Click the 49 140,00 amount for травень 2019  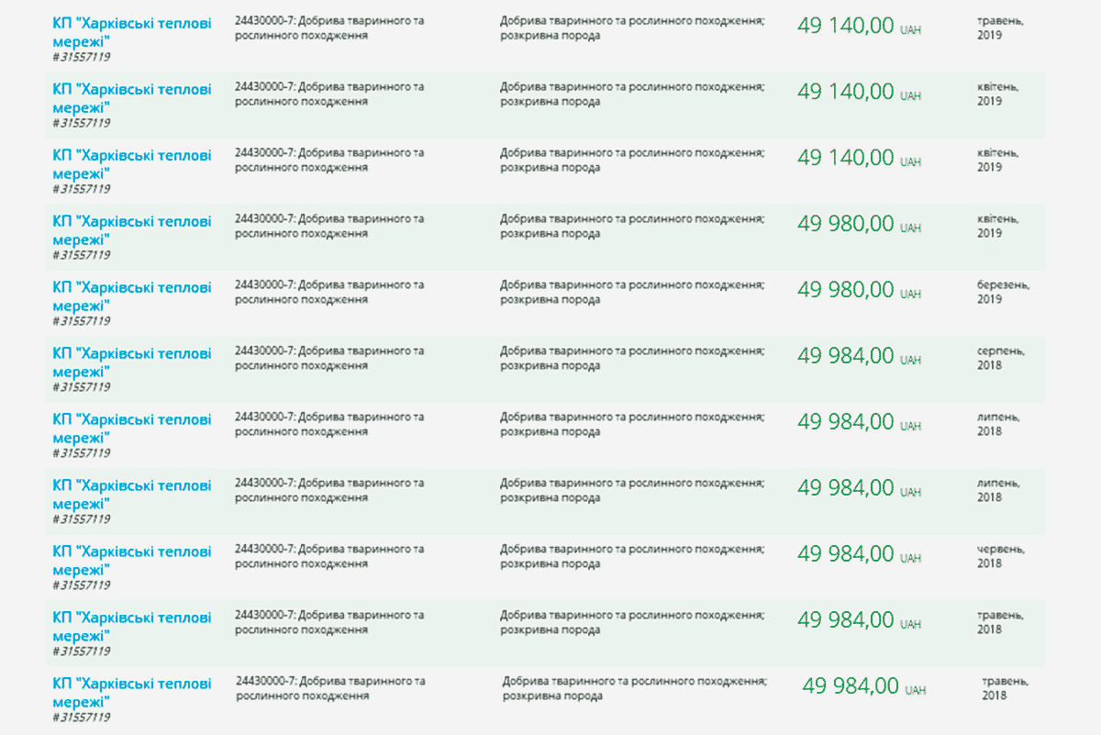(845, 26)
